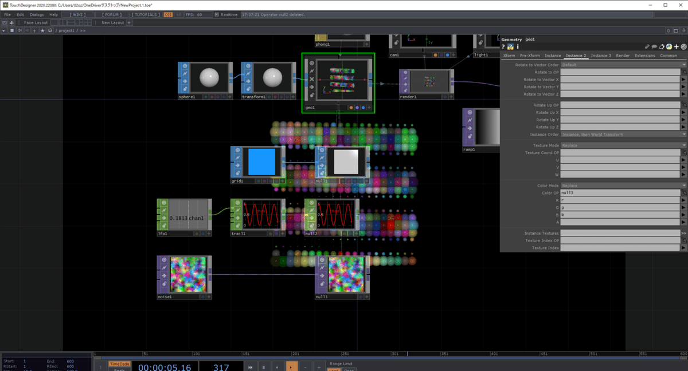Click the Python logo icon in parameter dialog
This screenshot has height=371, width=688.
coord(669,46)
